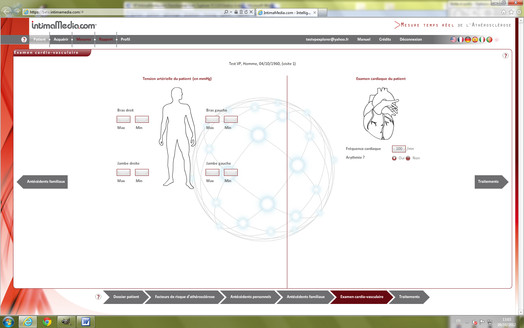Click the Déconnexion link
Viewport: 524px width, 328px height.
(410, 39)
